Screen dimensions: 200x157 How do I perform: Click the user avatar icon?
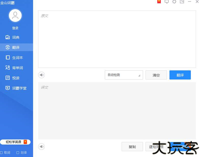click(x=15, y=15)
